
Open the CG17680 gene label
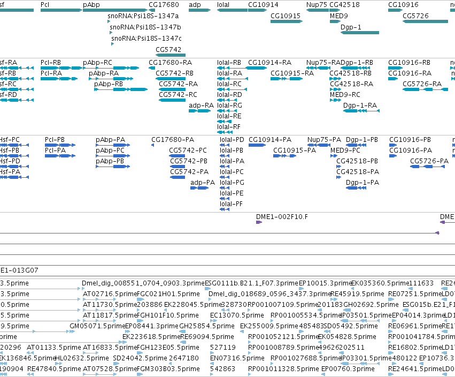(164, 5)
